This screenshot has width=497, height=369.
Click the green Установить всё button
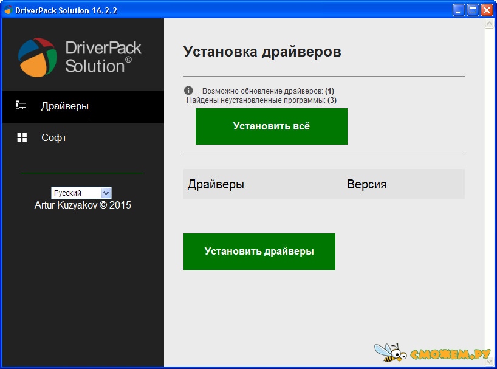coord(272,126)
